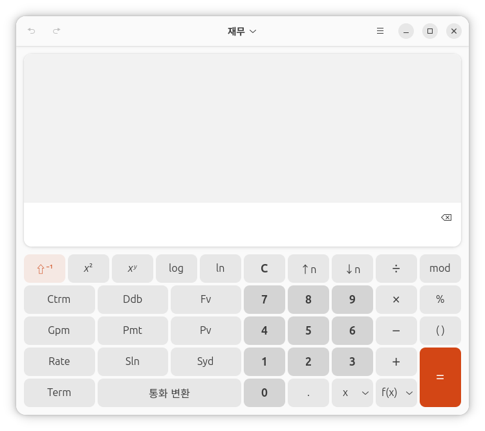Screen dimensions: 485x431
Task: Click the ln button
Action: (x=221, y=269)
